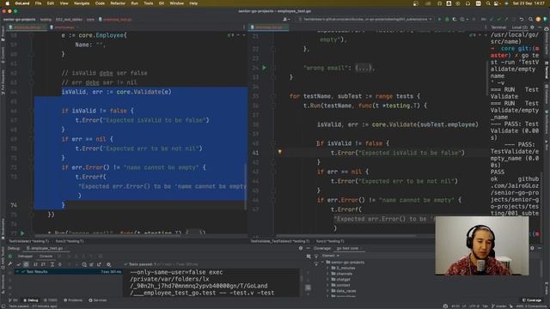
Task: Click the wrench icon in the Debug panel
Action: pos(10,264)
